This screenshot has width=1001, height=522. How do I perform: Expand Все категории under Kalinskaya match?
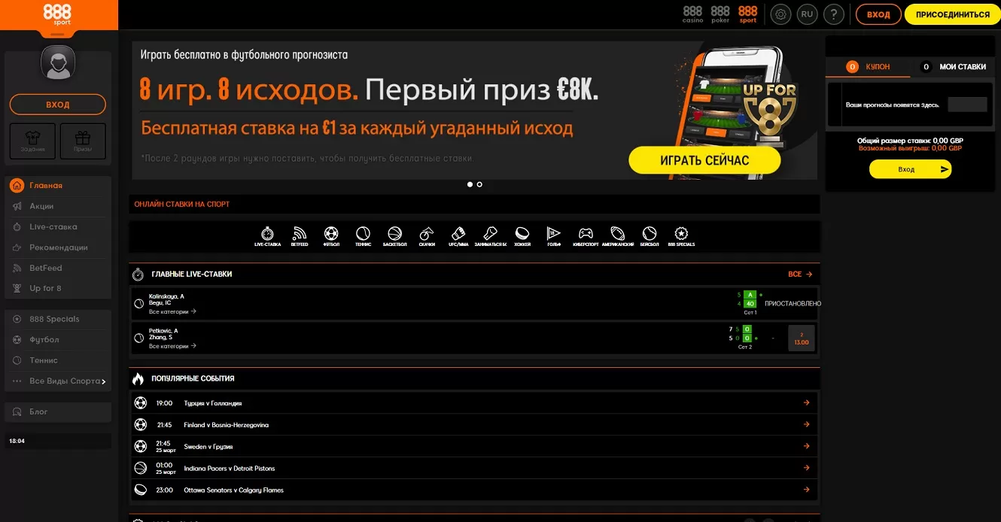click(172, 311)
